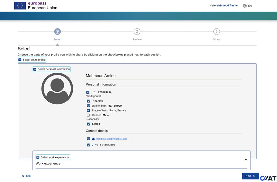Collapse the Work experience section chevron
277x182 pixels.
click(x=246, y=160)
